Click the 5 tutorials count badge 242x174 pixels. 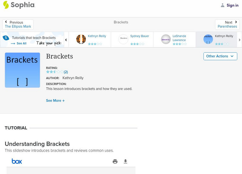pyautogui.click(x=5, y=38)
